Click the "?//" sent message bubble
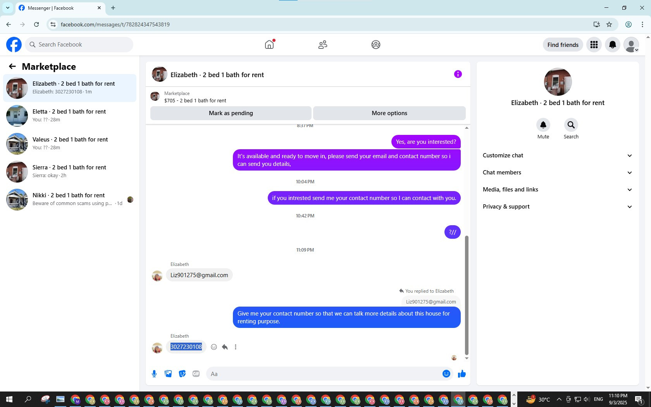The width and height of the screenshot is (651, 407). (453, 232)
